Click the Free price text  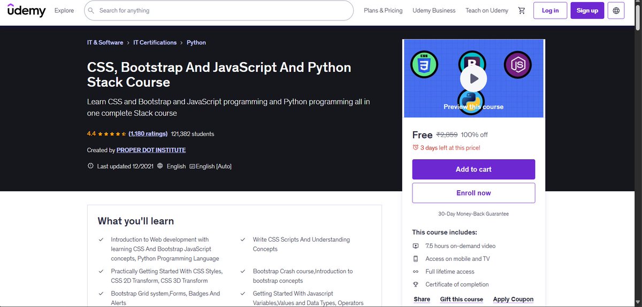pyautogui.click(x=422, y=135)
